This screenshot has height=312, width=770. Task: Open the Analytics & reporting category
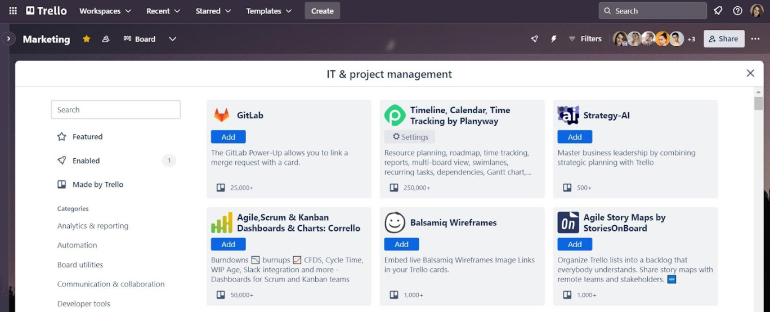[x=93, y=226]
